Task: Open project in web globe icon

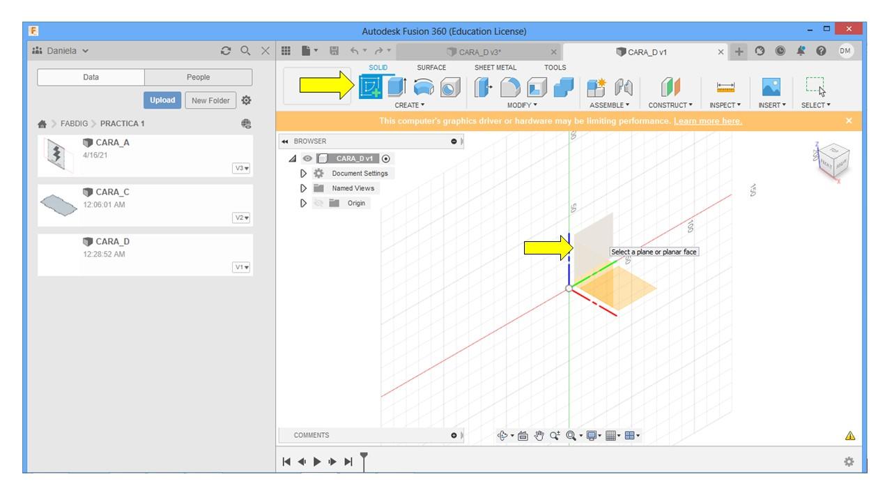Action: pyautogui.click(x=246, y=123)
